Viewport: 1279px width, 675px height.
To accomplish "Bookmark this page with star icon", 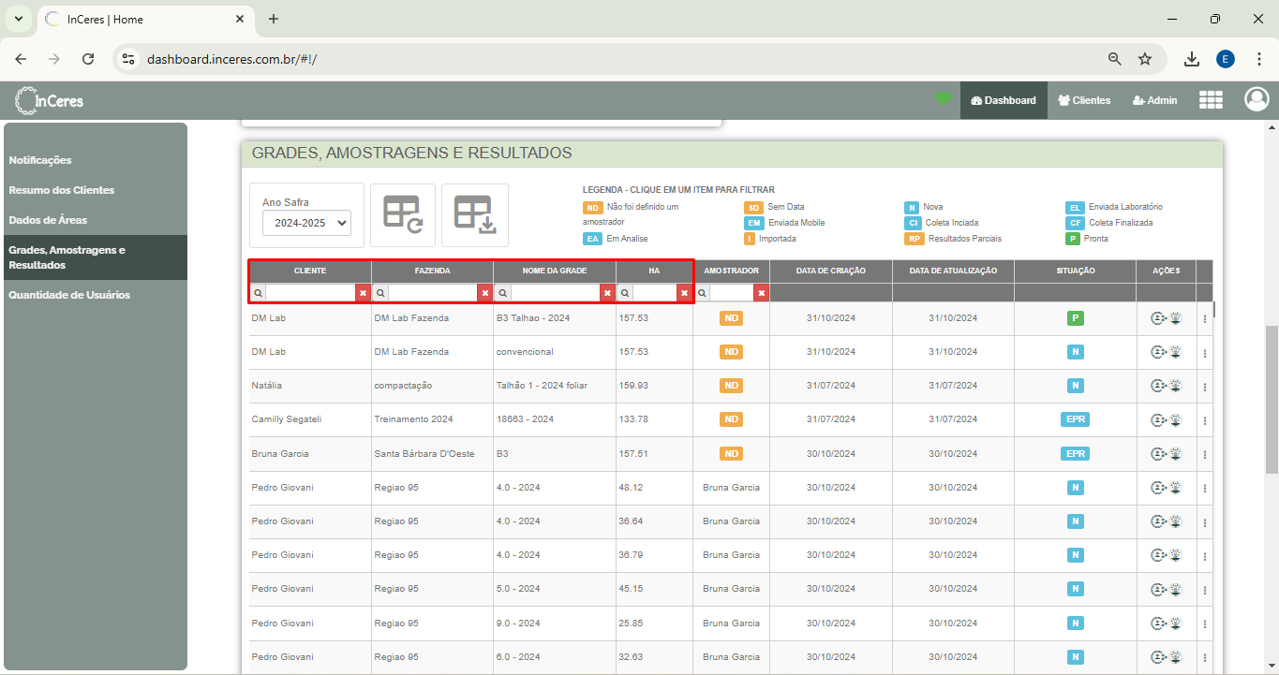I will tap(1145, 59).
